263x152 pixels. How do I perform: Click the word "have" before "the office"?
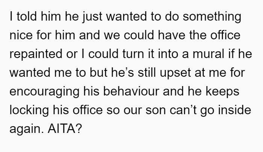click(172, 35)
